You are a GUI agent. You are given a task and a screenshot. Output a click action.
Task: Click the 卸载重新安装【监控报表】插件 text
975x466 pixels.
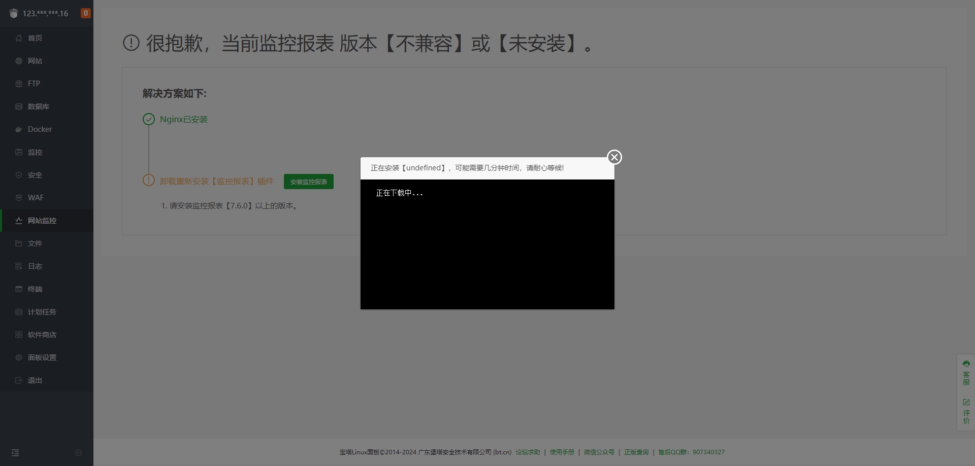pyautogui.click(x=217, y=182)
